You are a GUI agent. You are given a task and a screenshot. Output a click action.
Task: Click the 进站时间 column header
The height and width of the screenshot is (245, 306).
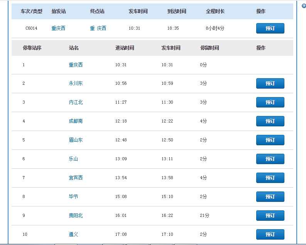(x=125, y=48)
